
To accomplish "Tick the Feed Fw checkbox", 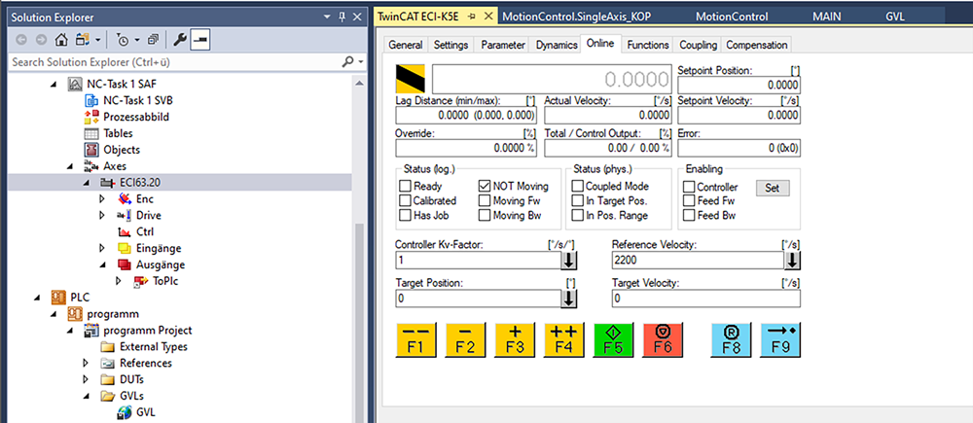I will point(689,201).
